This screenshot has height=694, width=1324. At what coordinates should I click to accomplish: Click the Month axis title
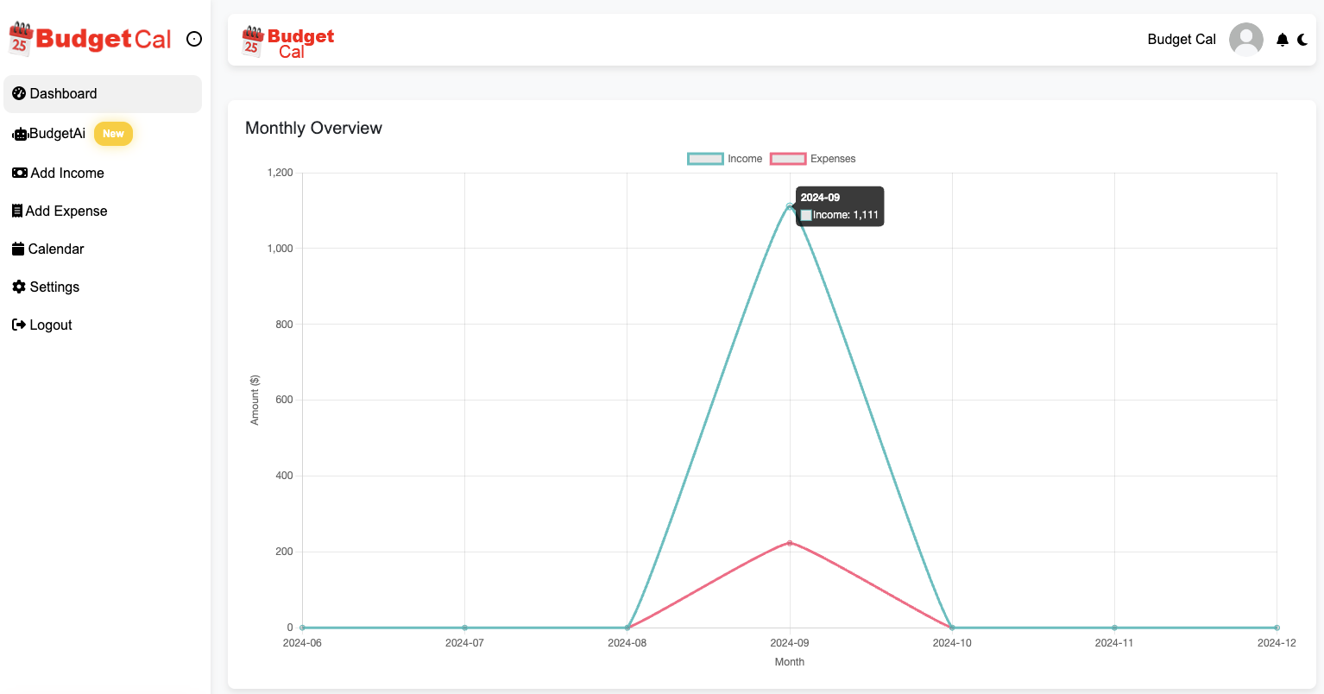[x=790, y=662]
